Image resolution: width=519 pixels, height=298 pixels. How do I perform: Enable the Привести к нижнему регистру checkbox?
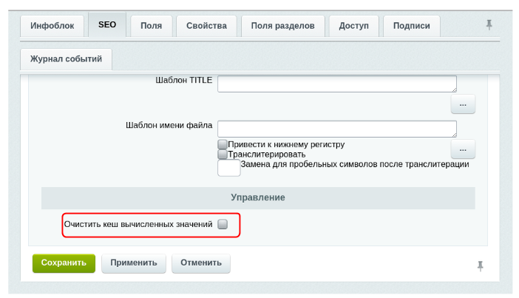pyautogui.click(x=223, y=144)
